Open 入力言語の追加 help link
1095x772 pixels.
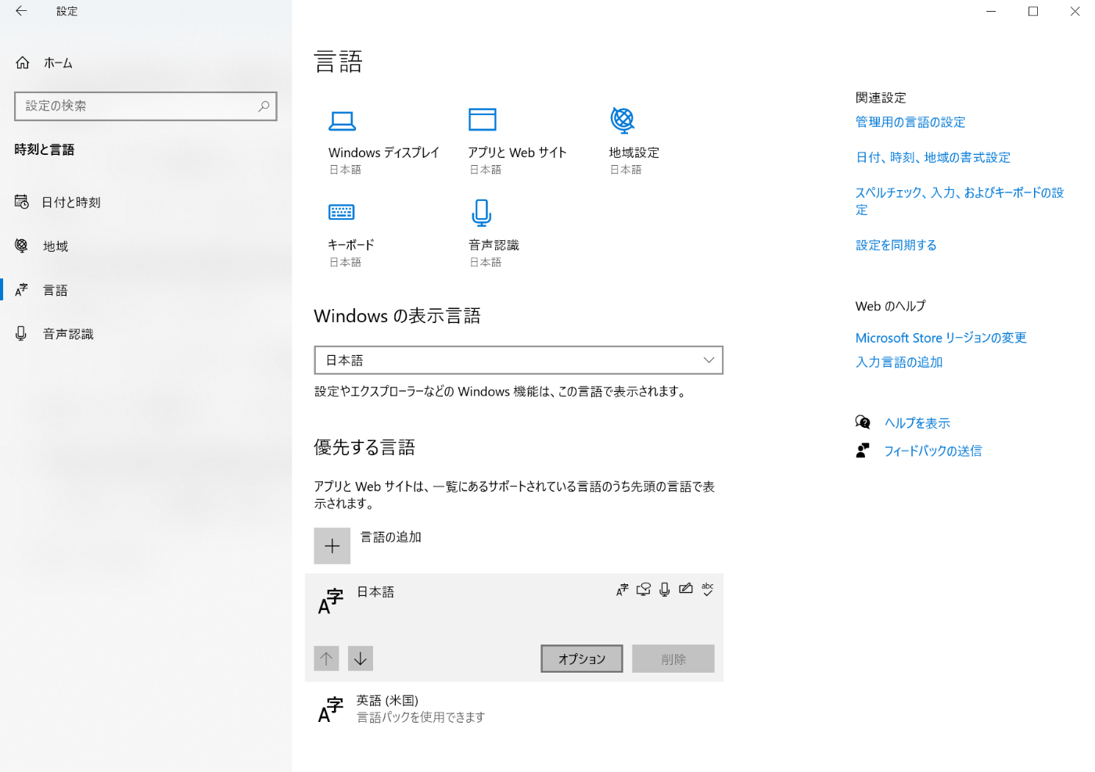pos(899,362)
